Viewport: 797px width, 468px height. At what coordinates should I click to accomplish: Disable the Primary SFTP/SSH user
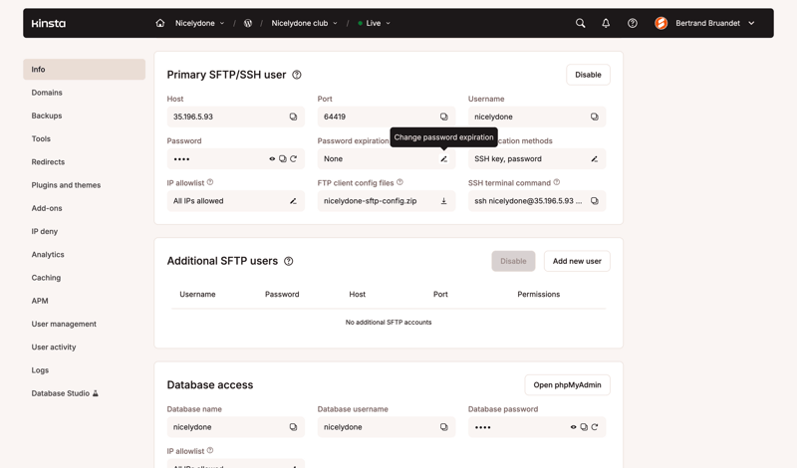point(588,75)
